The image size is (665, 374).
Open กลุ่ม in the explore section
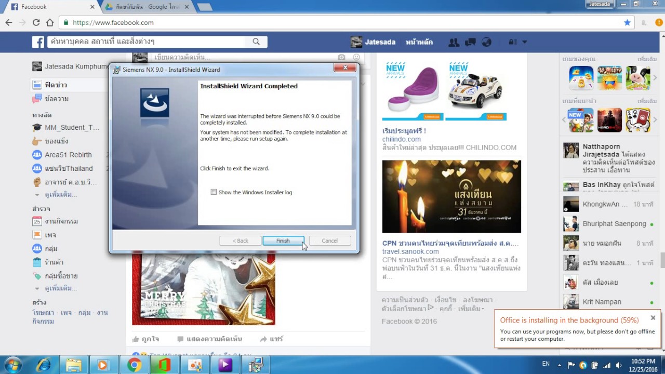click(x=45, y=248)
